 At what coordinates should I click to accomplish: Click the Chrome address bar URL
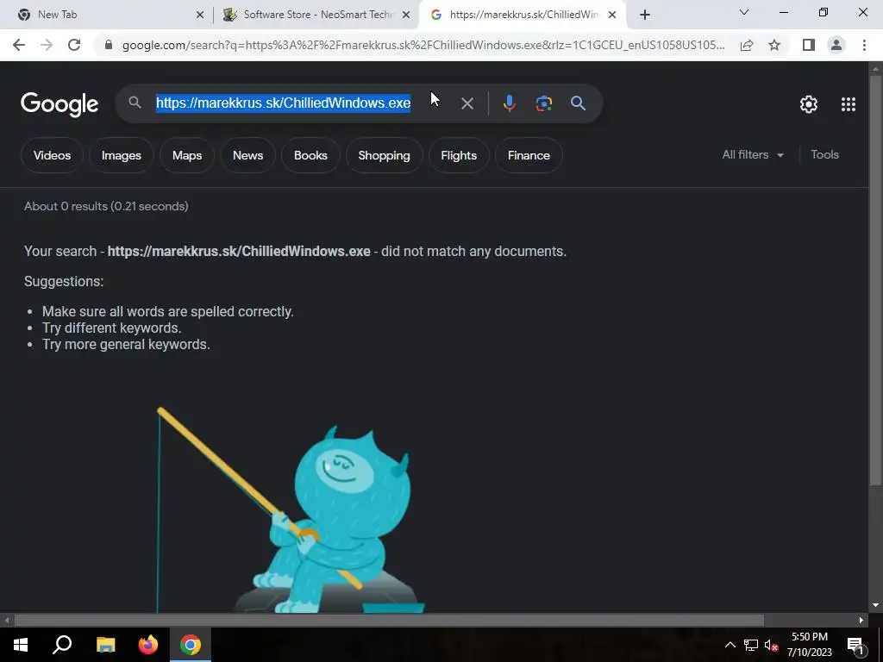(423, 45)
